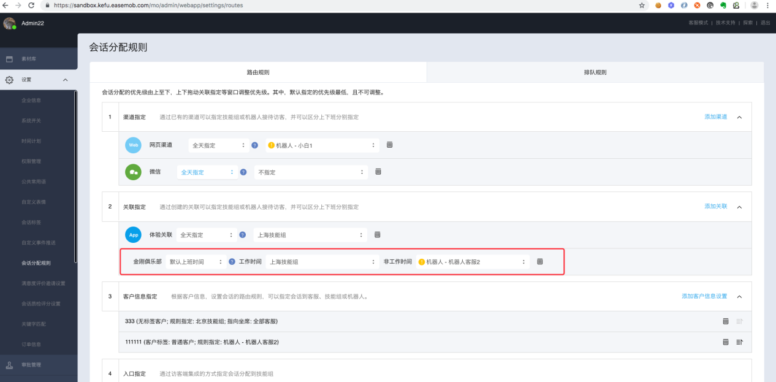The height and width of the screenshot is (382, 776).
Task: Open 关键字匹配 in the settings sidebar
Action: coord(34,324)
